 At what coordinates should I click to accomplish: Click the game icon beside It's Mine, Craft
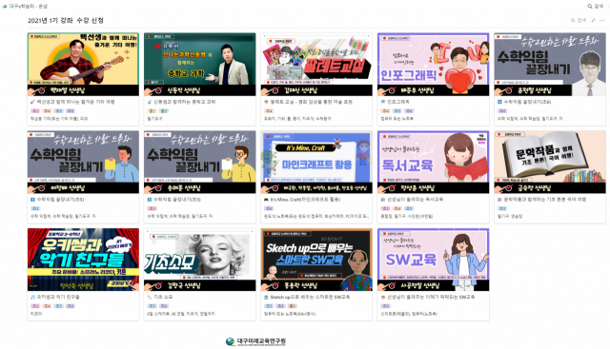[x=266, y=200]
